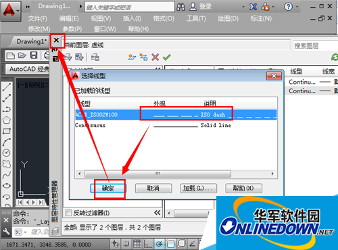The image size is (338, 250).
Task: Create a new layer icon
Action: pyautogui.click(x=132, y=57)
